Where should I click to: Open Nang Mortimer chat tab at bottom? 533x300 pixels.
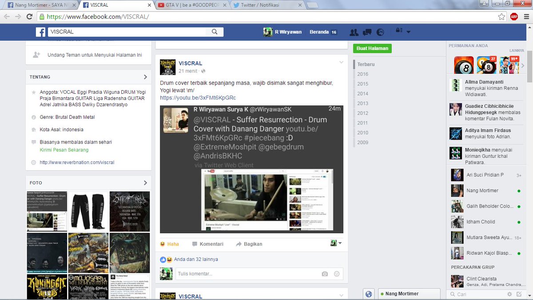[x=409, y=294]
